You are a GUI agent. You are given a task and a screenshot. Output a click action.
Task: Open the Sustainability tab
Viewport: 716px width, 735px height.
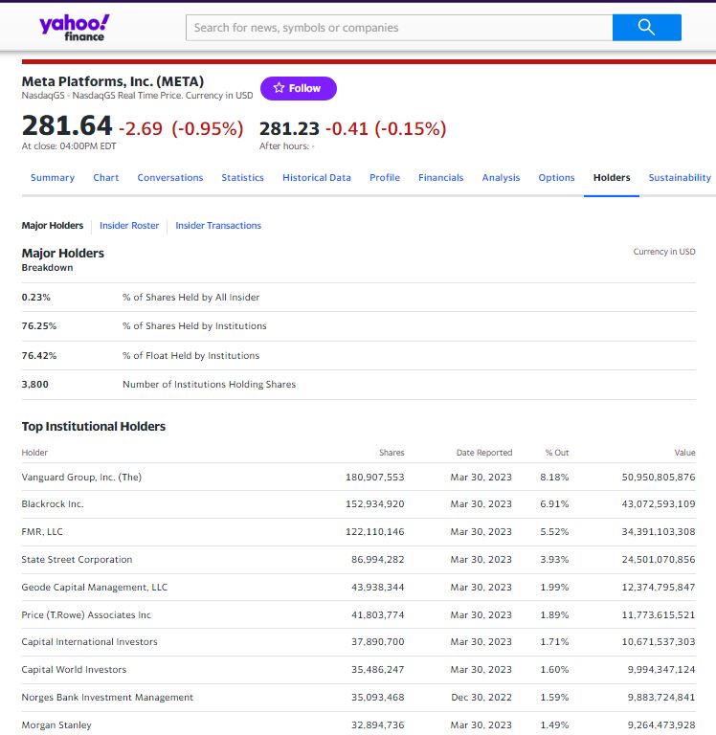pyautogui.click(x=680, y=178)
